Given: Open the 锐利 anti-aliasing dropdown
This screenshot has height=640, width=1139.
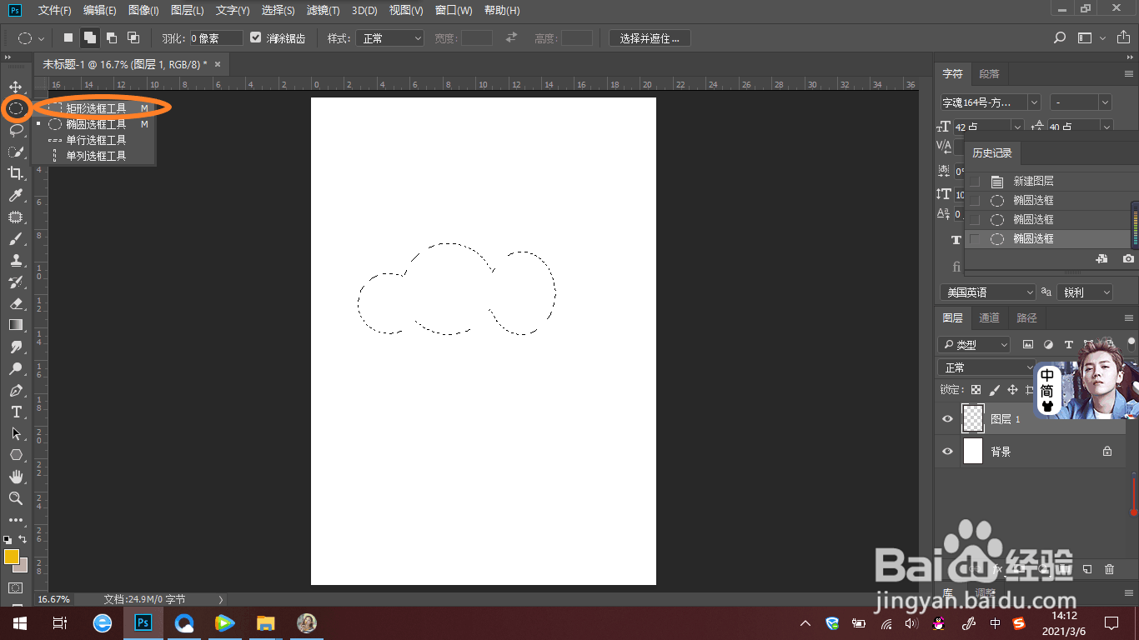Looking at the screenshot, I should pyautogui.click(x=1085, y=292).
